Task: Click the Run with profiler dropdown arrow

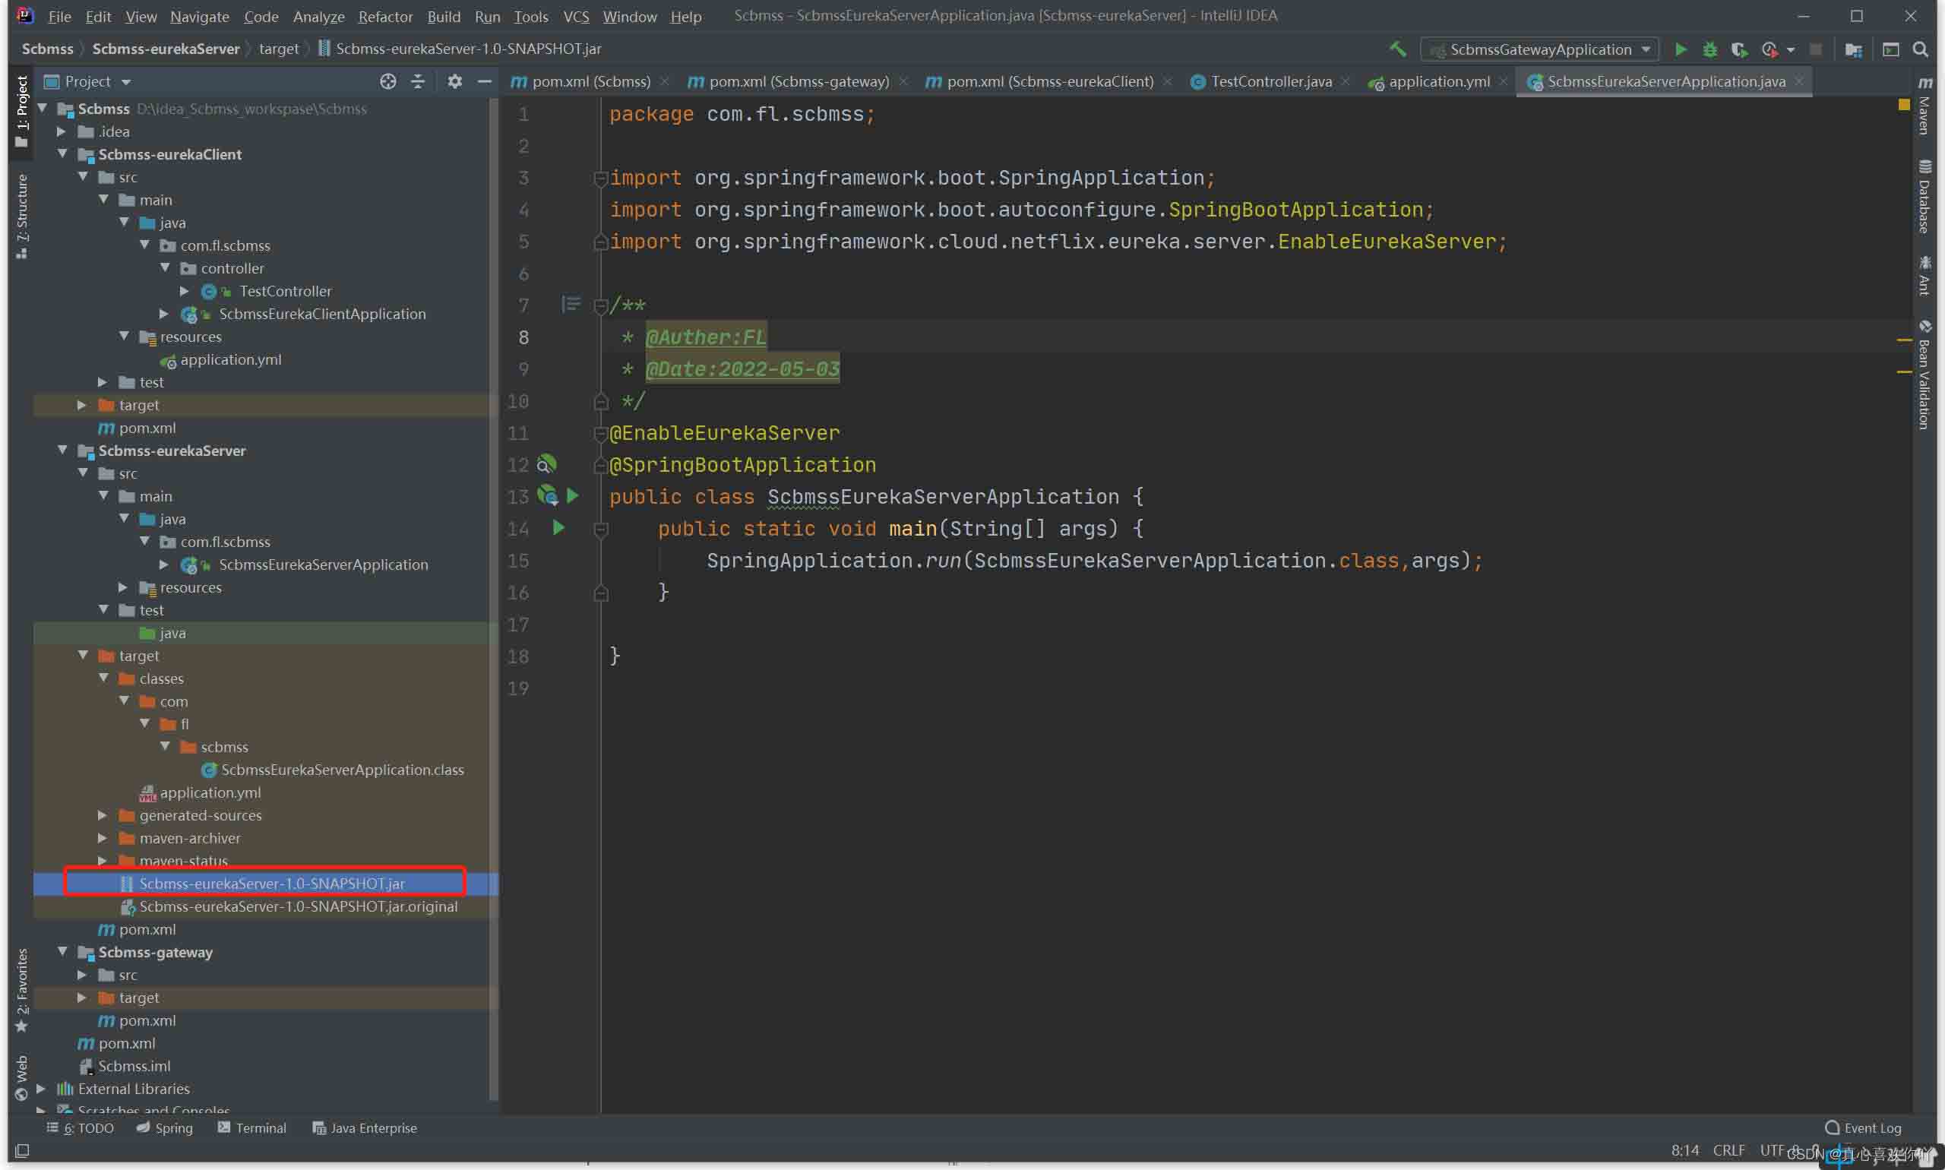Action: click(1791, 50)
